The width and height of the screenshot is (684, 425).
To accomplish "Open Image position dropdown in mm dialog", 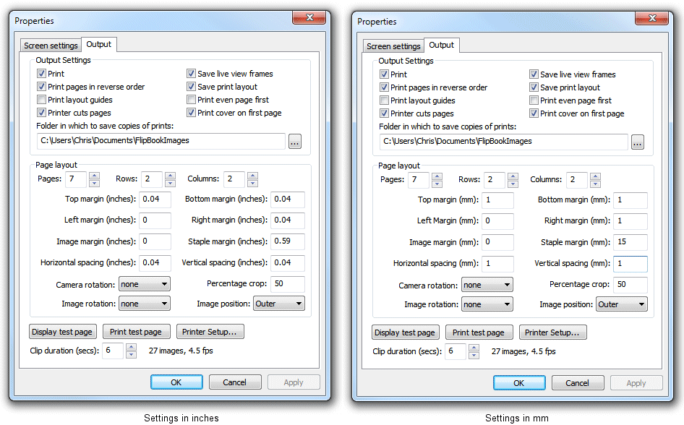I will click(622, 304).
